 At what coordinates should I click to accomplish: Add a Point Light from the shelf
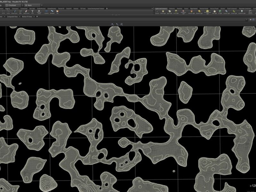click(163, 13)
